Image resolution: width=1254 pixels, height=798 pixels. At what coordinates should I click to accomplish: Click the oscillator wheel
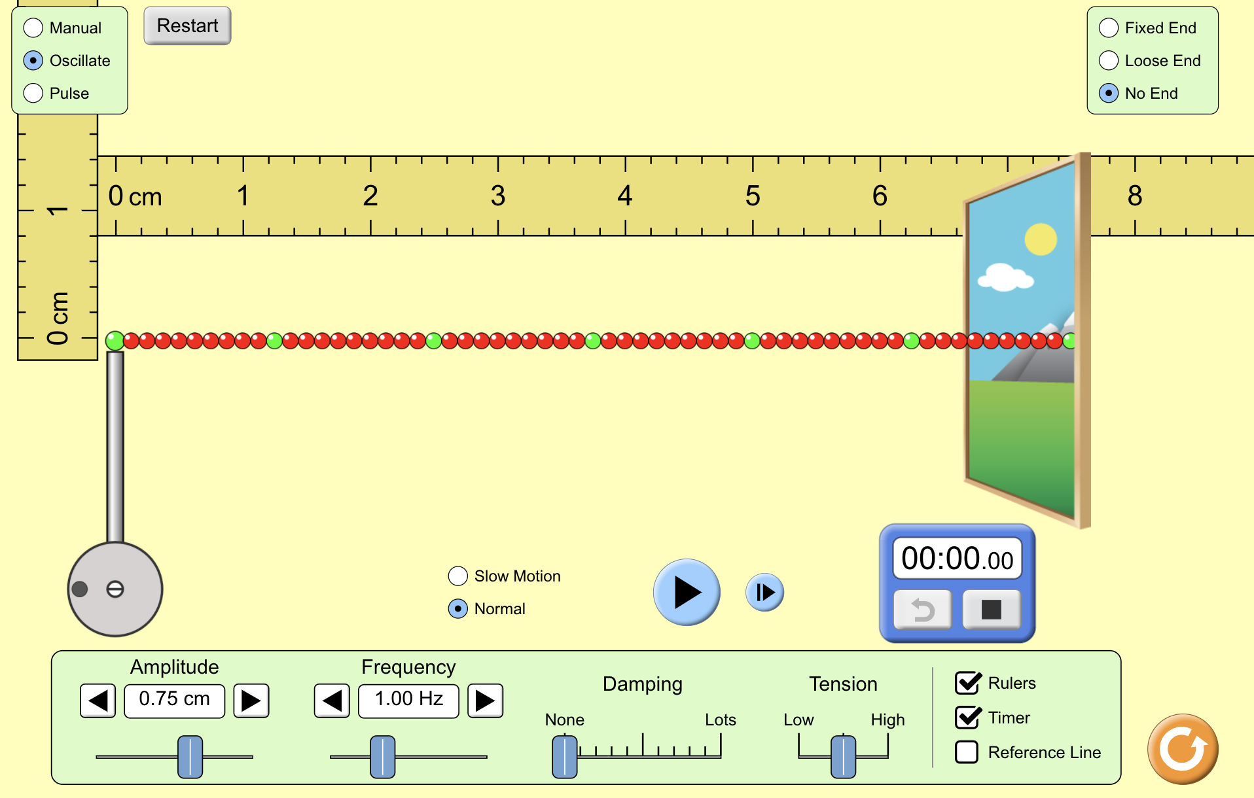(x=115, y=589)
